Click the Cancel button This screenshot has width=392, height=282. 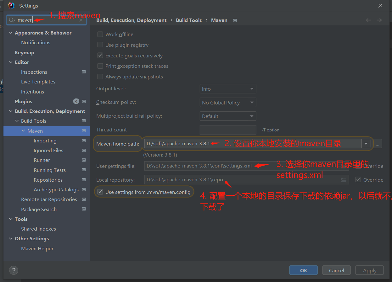point(337,270)
